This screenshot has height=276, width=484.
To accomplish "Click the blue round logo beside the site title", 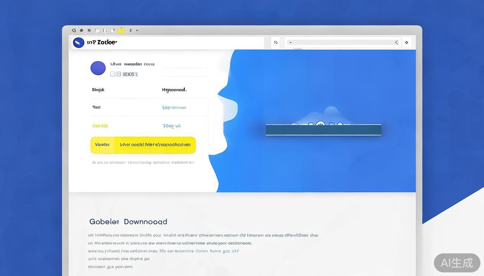I will tap(79, 43).
